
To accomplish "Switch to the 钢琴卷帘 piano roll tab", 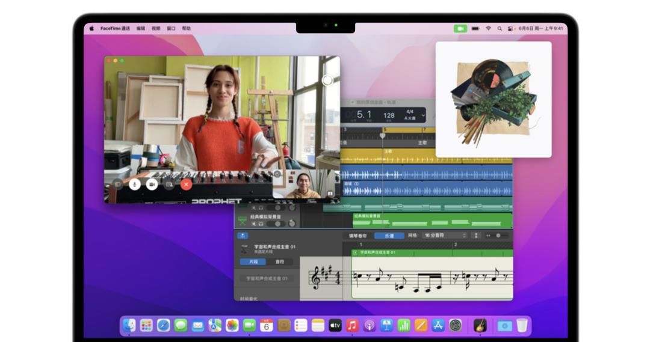I will pyautogui.click(x=357, y=236).
